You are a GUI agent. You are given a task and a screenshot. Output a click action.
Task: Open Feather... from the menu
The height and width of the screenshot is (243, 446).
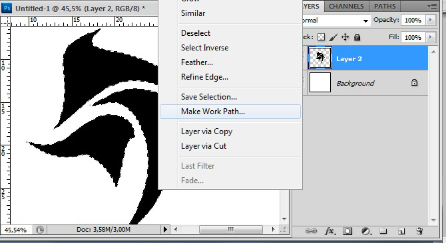point(197,62)
